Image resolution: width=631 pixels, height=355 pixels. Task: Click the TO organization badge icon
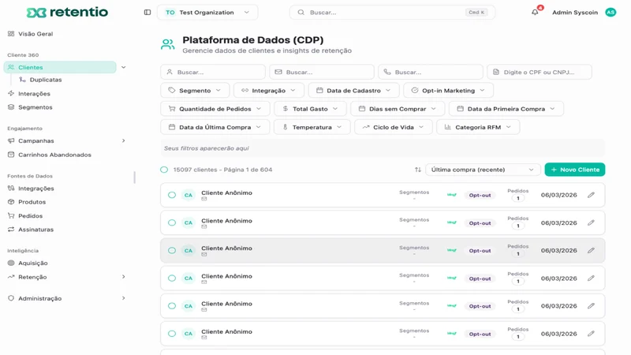(x=170, y=13)
